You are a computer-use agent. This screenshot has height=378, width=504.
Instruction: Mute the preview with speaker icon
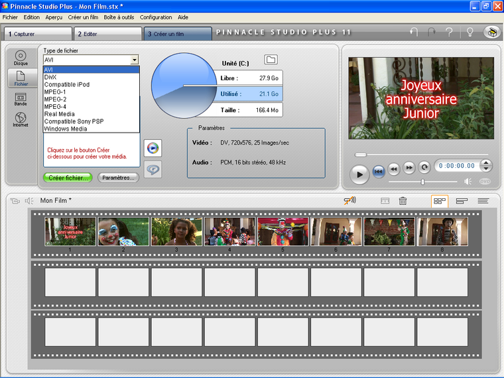coord(468,182)
